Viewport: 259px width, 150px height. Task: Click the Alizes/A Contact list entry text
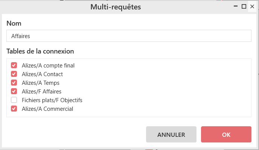pyautogui.click(x=42, y=74)
